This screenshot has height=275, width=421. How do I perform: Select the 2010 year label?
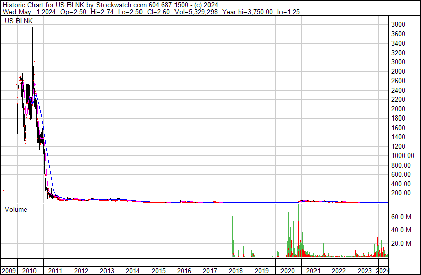coord(29,271)
